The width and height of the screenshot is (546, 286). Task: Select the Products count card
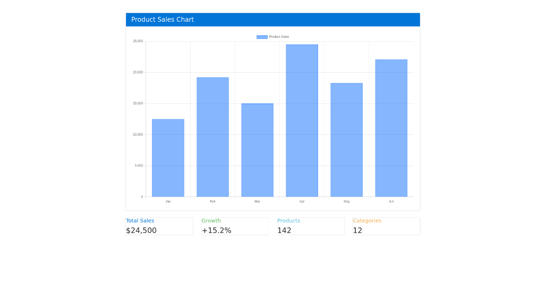tap(310, 226)
